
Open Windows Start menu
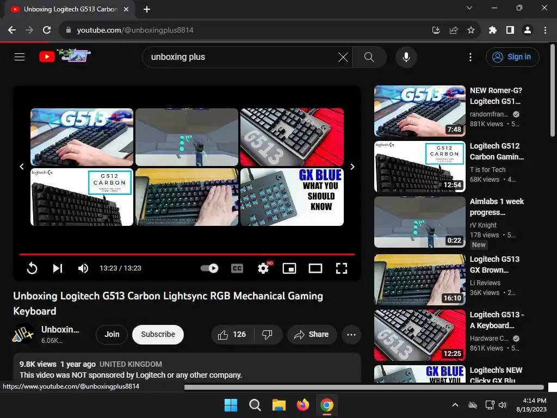231,405
